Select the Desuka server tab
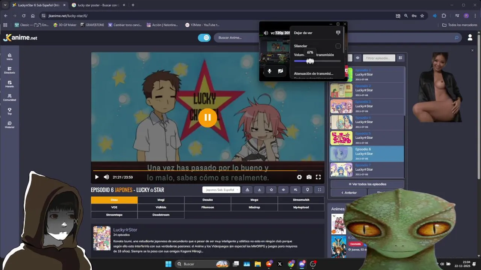The image size is (481, 270). click(207, 200)
